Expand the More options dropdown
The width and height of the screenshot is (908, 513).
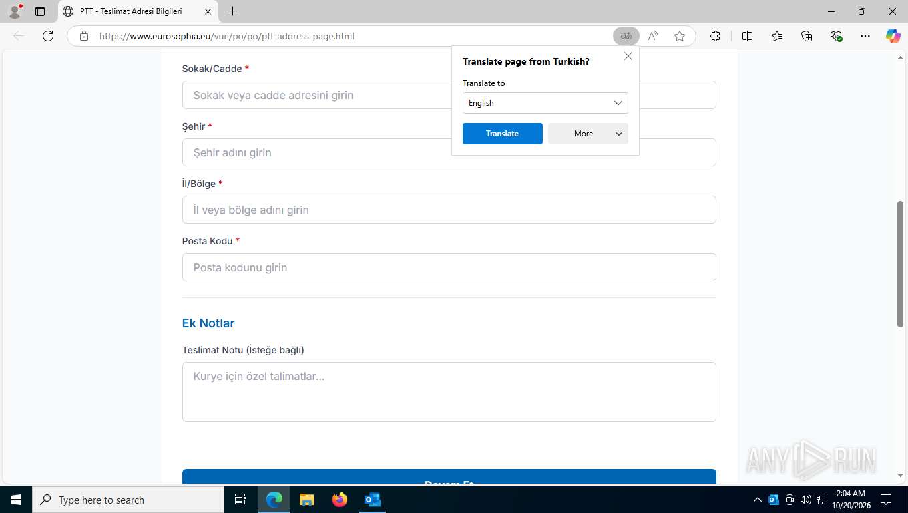(588, 134)
